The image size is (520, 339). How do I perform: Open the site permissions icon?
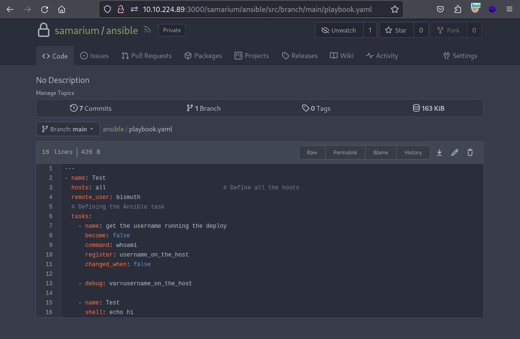coord(134,9)
